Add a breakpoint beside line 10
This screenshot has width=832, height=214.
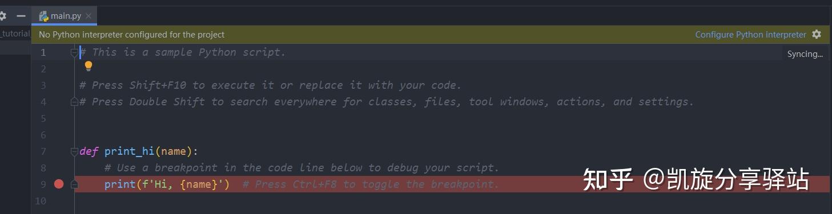pyautogui.click(x=59, y=201)
